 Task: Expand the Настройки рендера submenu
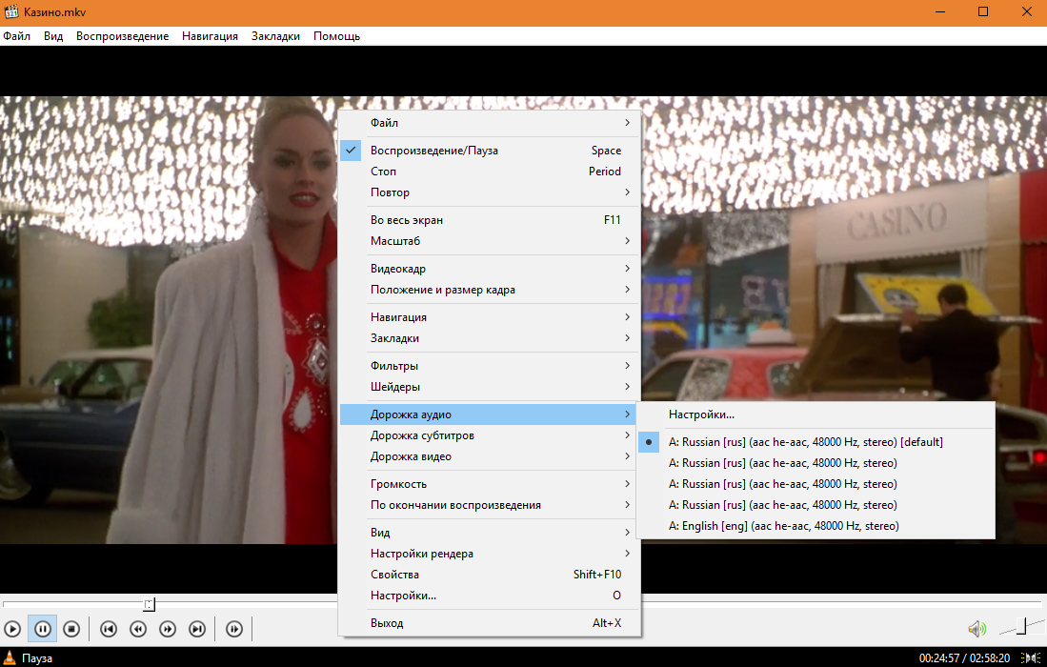coord(490,554)
